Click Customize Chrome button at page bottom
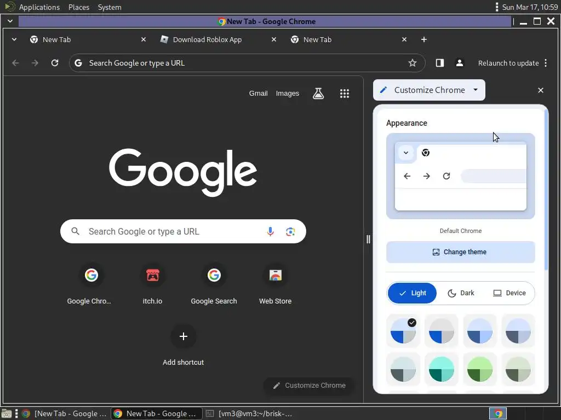Image resolution: width=561 pixels, height=420 pixels. point(309,386)
